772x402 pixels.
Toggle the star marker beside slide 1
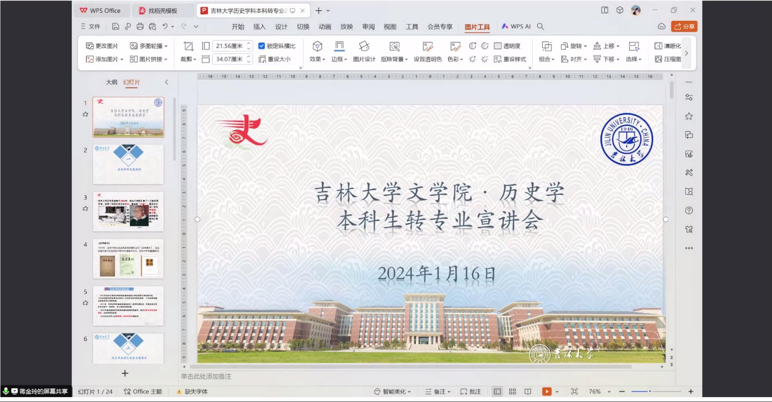[85, 114]
